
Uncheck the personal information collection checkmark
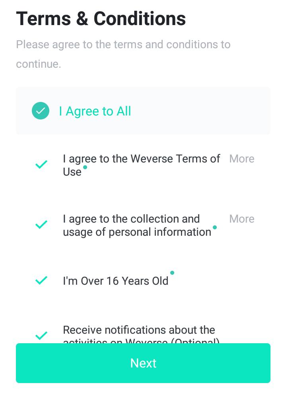coord(41,224)
